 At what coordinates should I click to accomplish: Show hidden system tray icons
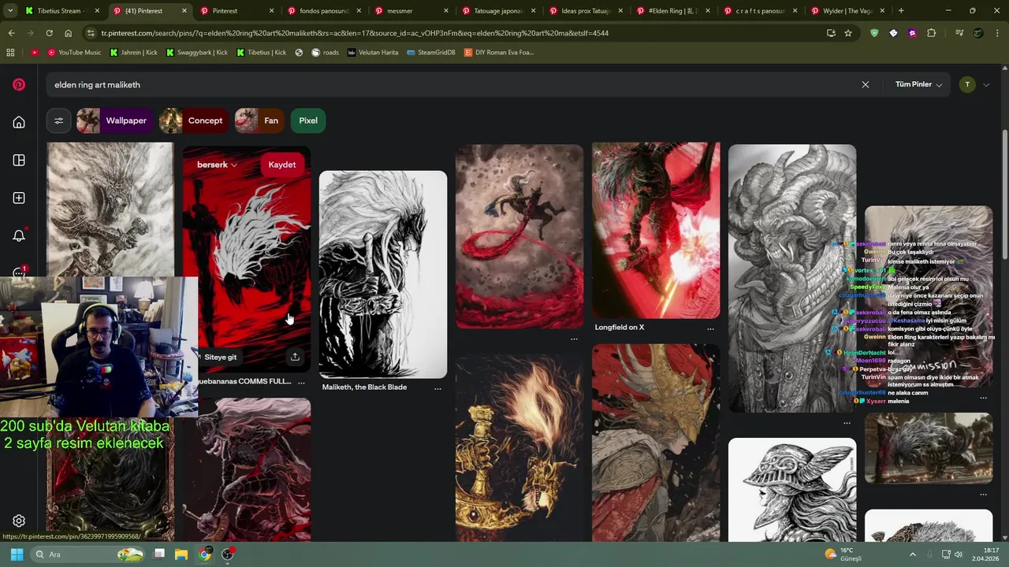(913, 554)
